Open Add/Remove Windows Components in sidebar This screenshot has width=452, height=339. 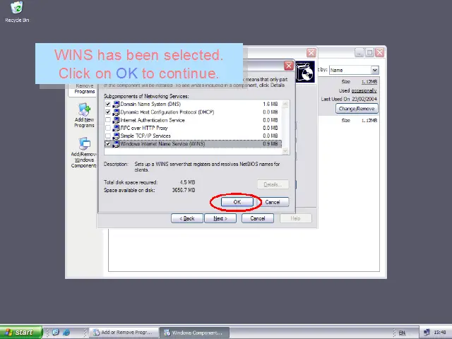pyautogui.click(x=84, y=153)
